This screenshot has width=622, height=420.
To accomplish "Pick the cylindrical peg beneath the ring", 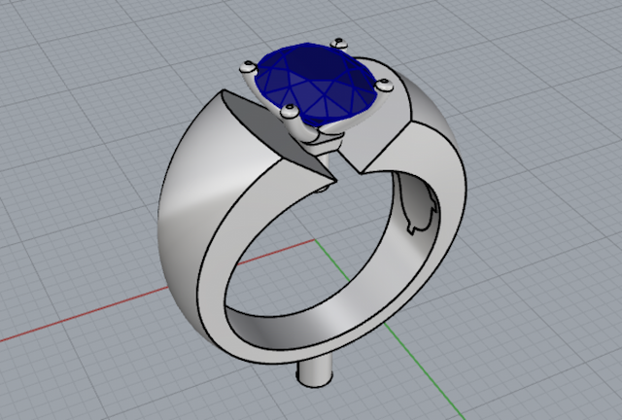I will tap(316, 372).
